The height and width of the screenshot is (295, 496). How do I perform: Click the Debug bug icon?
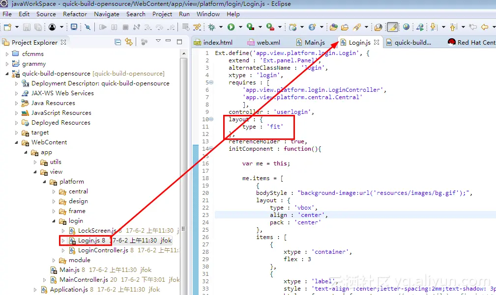coord(211,27)
